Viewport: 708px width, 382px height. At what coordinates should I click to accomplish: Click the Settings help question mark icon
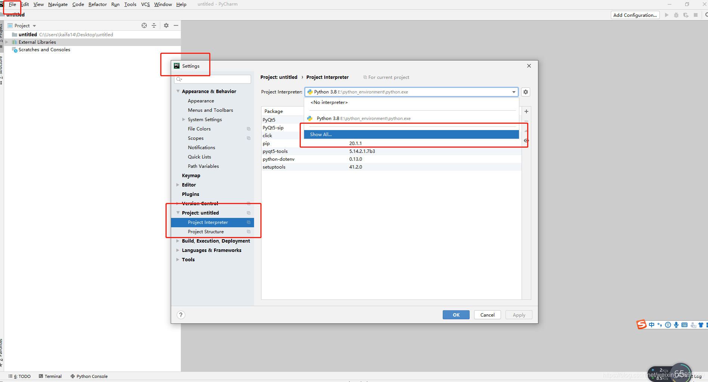[181, 315]
